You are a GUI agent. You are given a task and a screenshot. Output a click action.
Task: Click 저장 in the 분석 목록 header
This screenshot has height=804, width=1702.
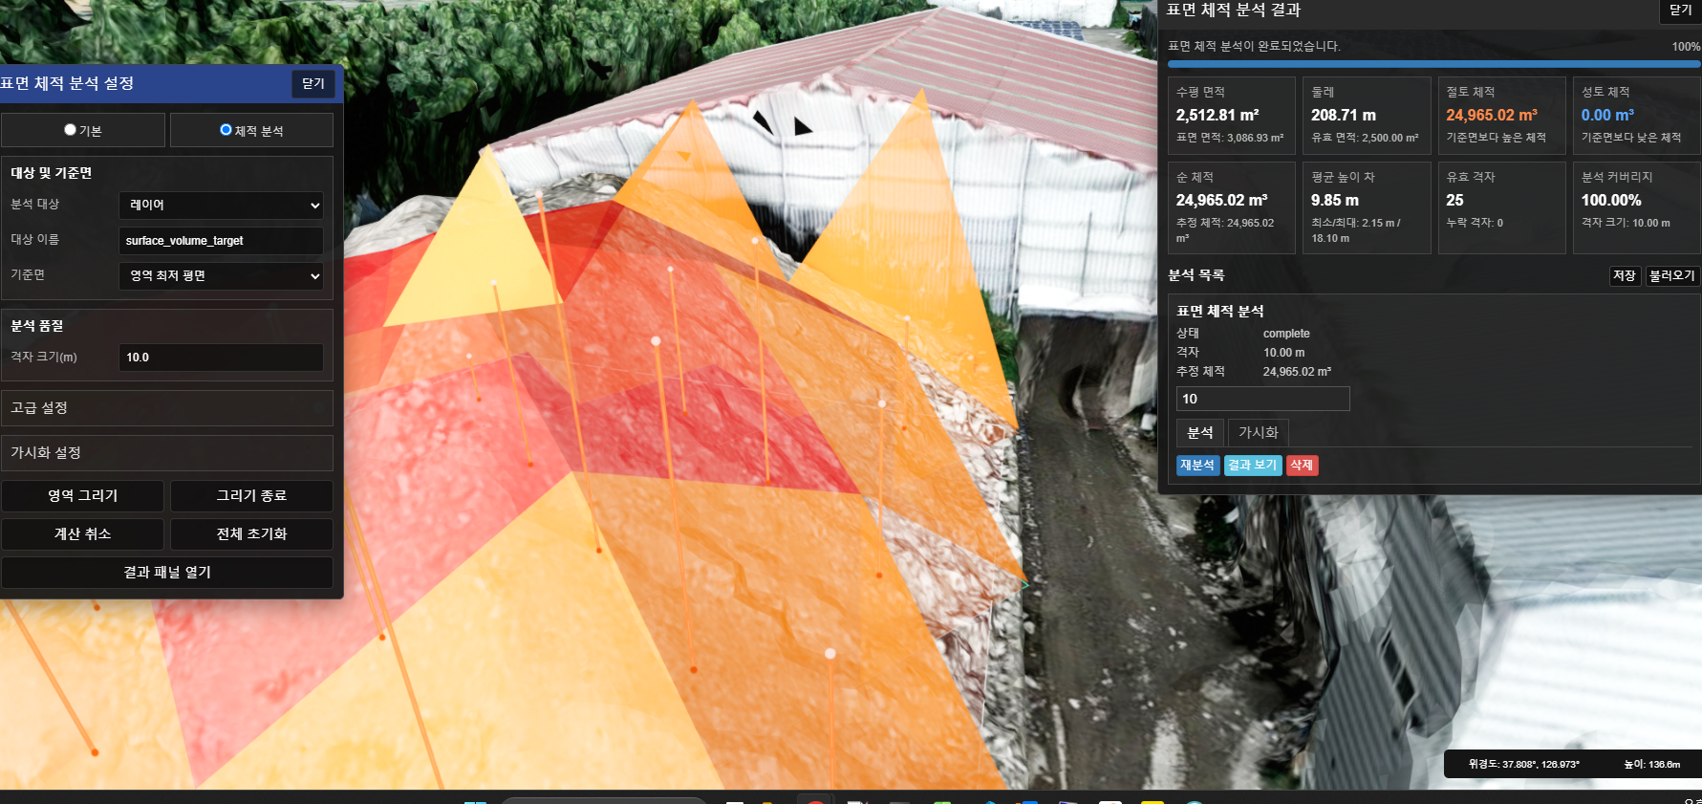pos(1625,275)
